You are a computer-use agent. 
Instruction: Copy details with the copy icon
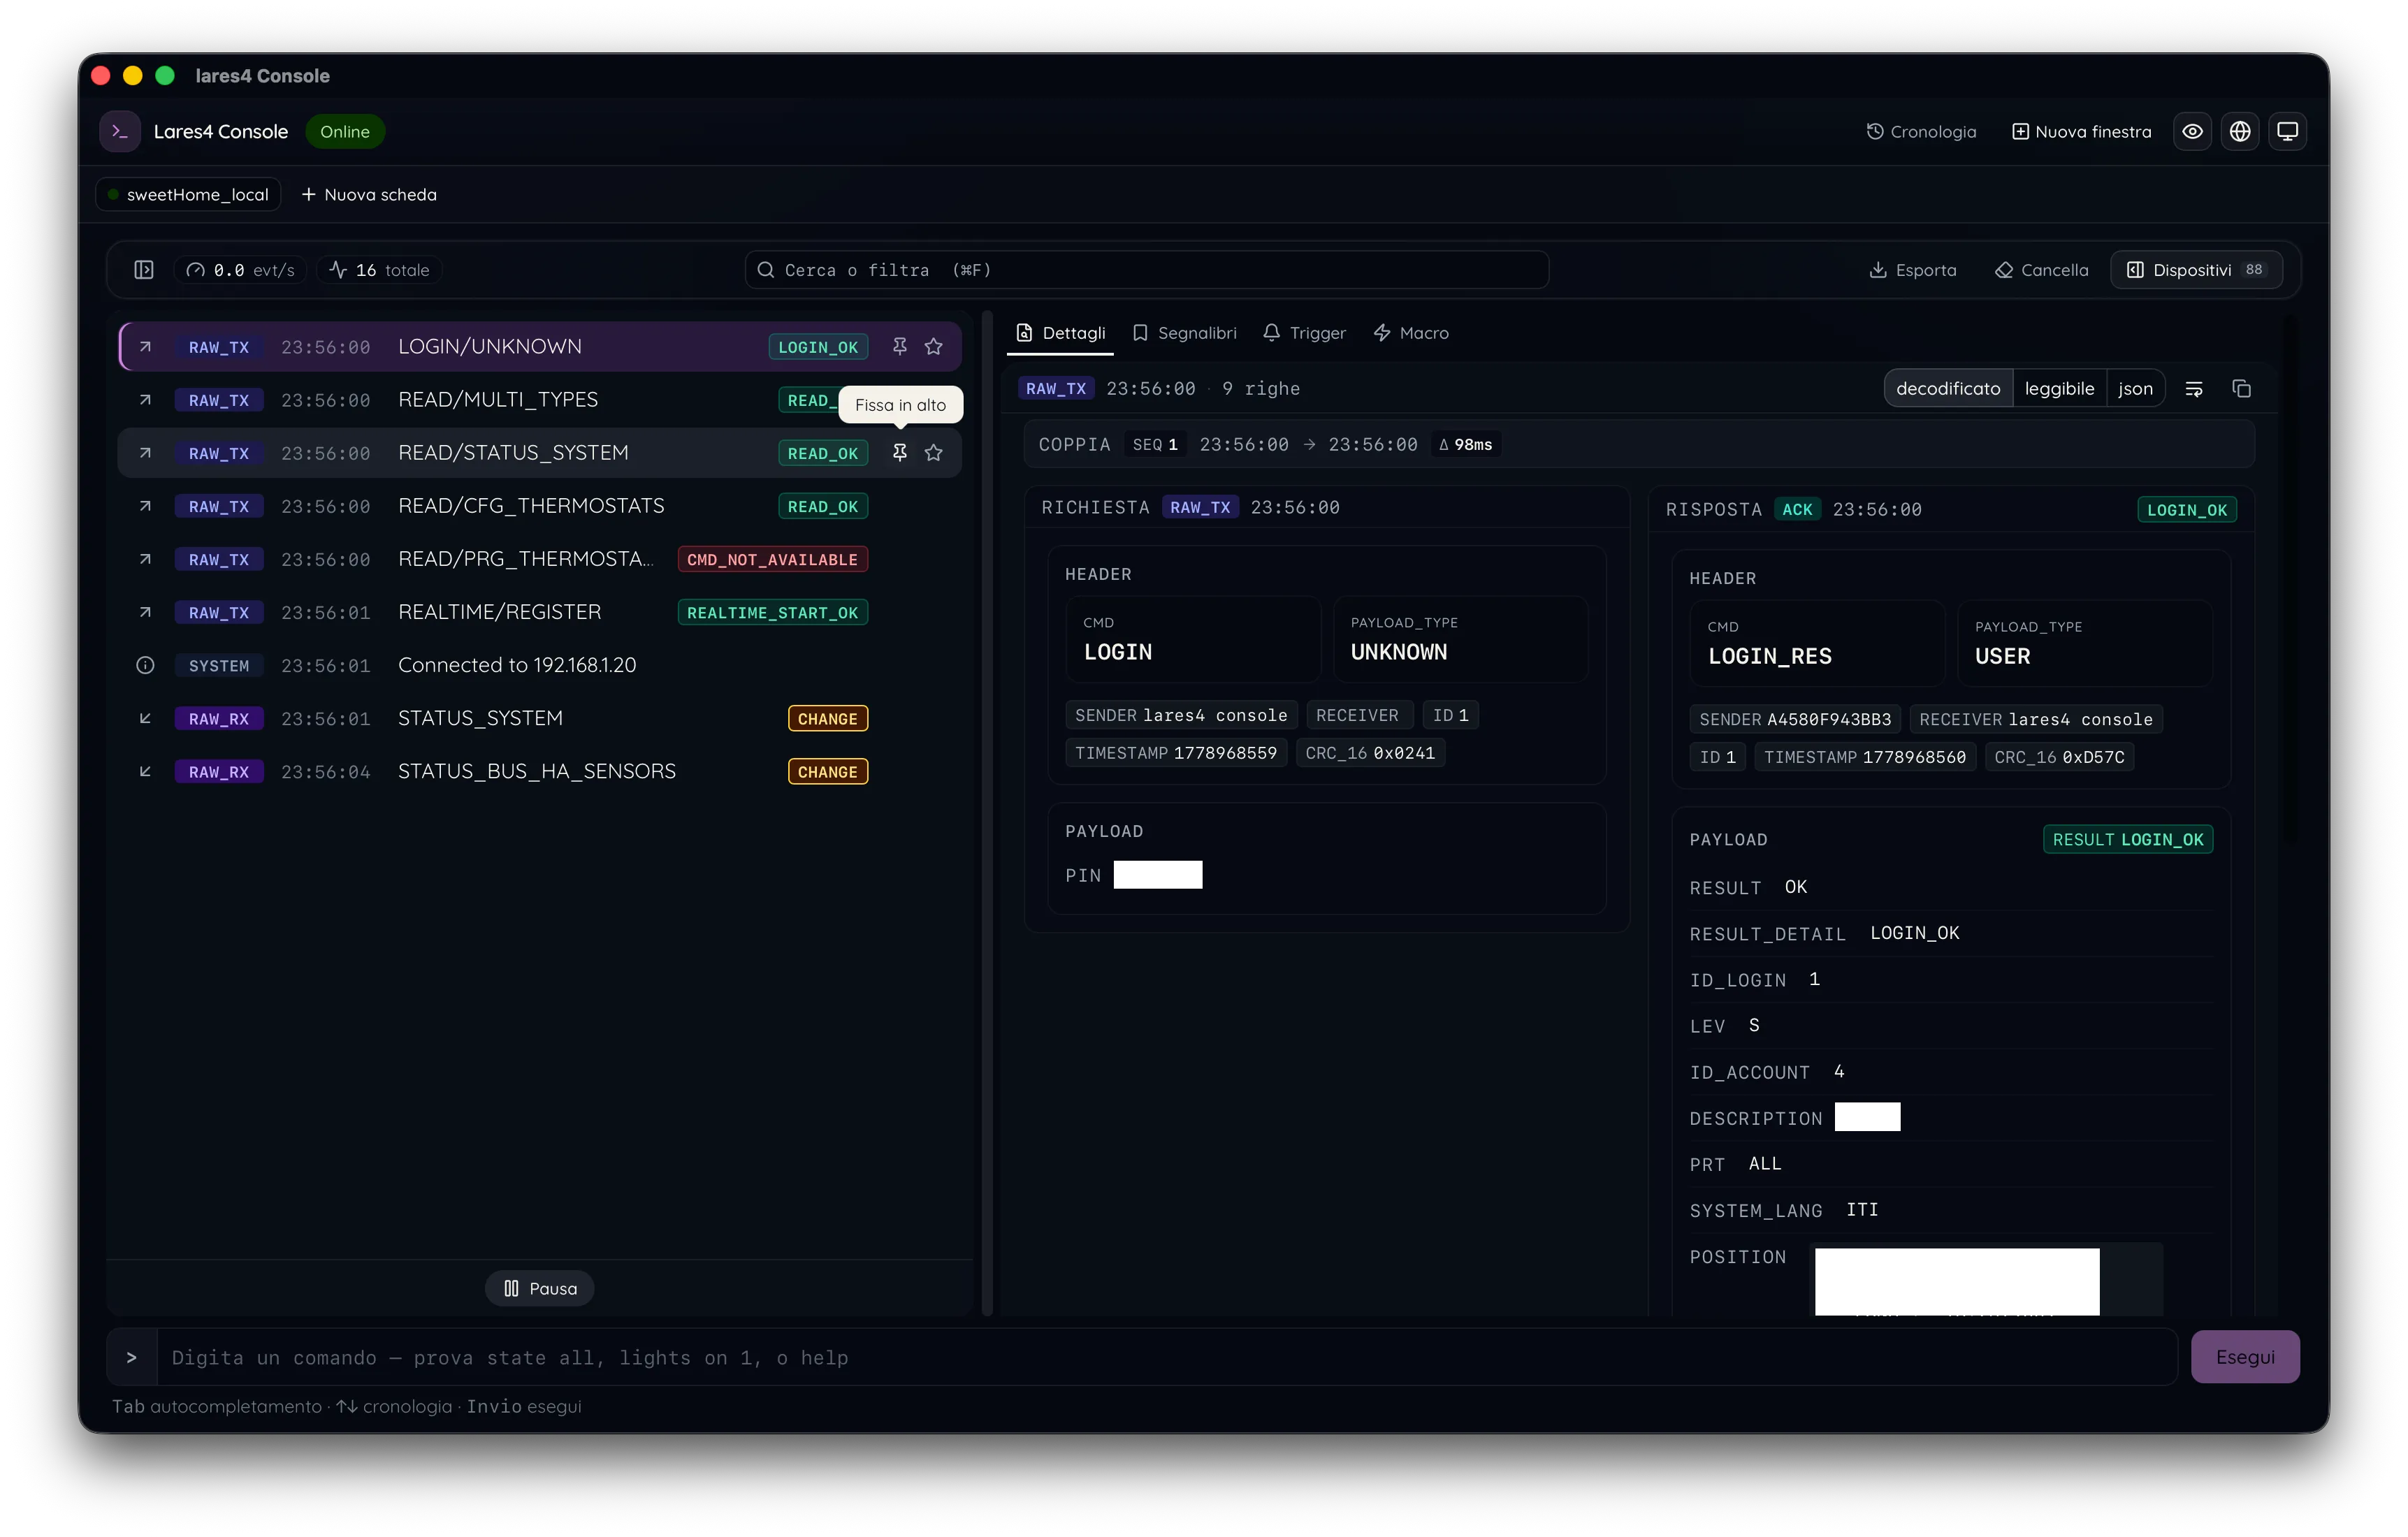2242,388
